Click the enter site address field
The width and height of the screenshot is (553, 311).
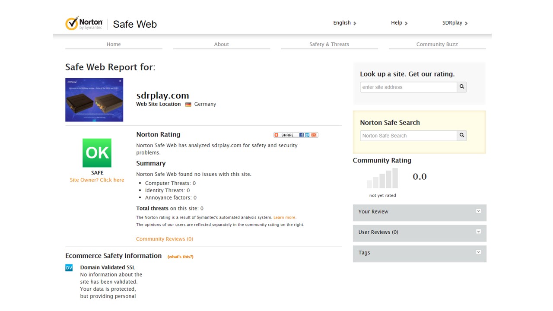(x=408, y=87)
